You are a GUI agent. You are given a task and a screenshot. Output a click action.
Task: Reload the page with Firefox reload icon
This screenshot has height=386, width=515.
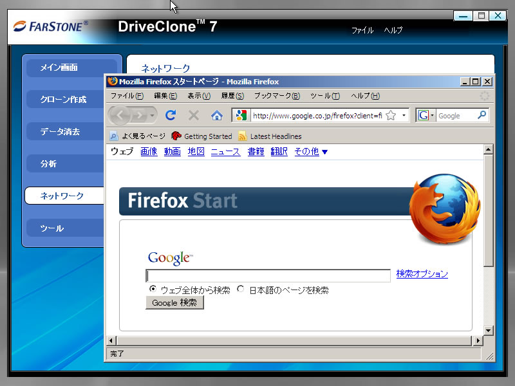tap(171, 115)
